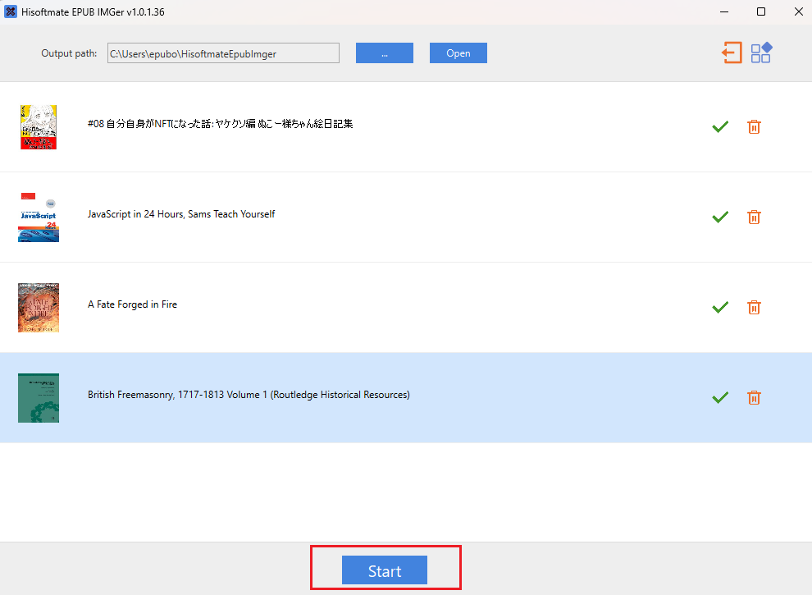The image size is (812, 595).
Task: Remove 'JavaScript in 24 Hours' using its trash icon
Action: (x=754, y=217)
